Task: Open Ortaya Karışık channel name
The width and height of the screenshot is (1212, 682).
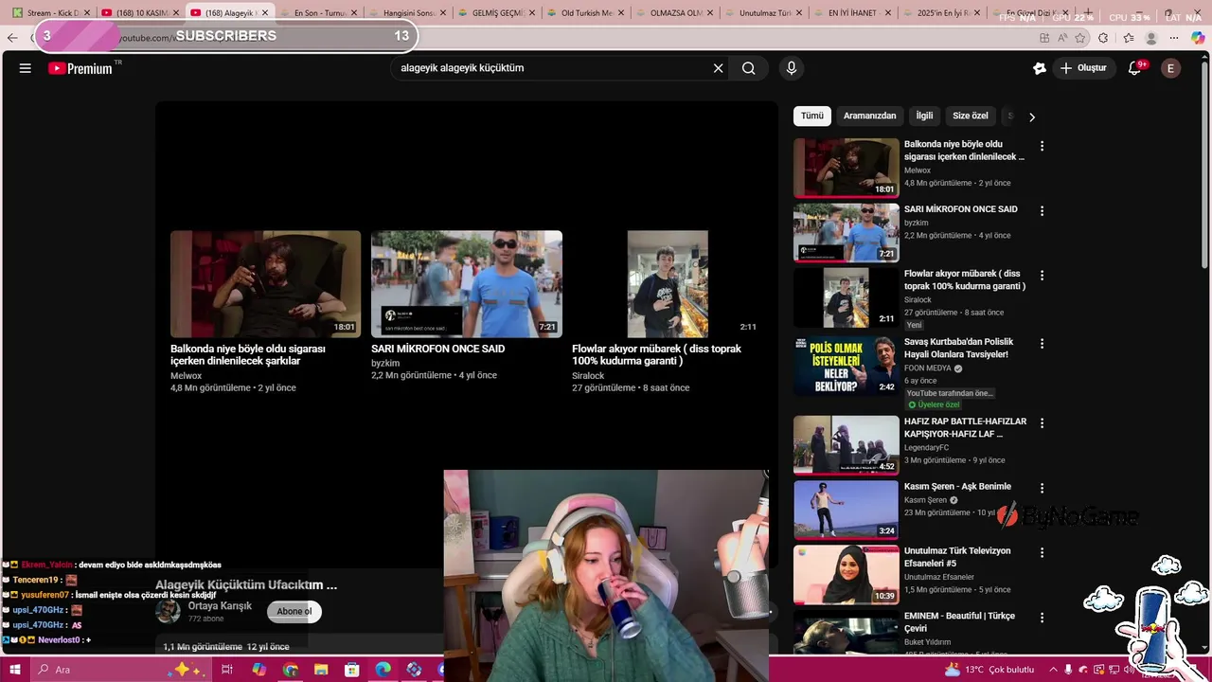Action: 220,606
